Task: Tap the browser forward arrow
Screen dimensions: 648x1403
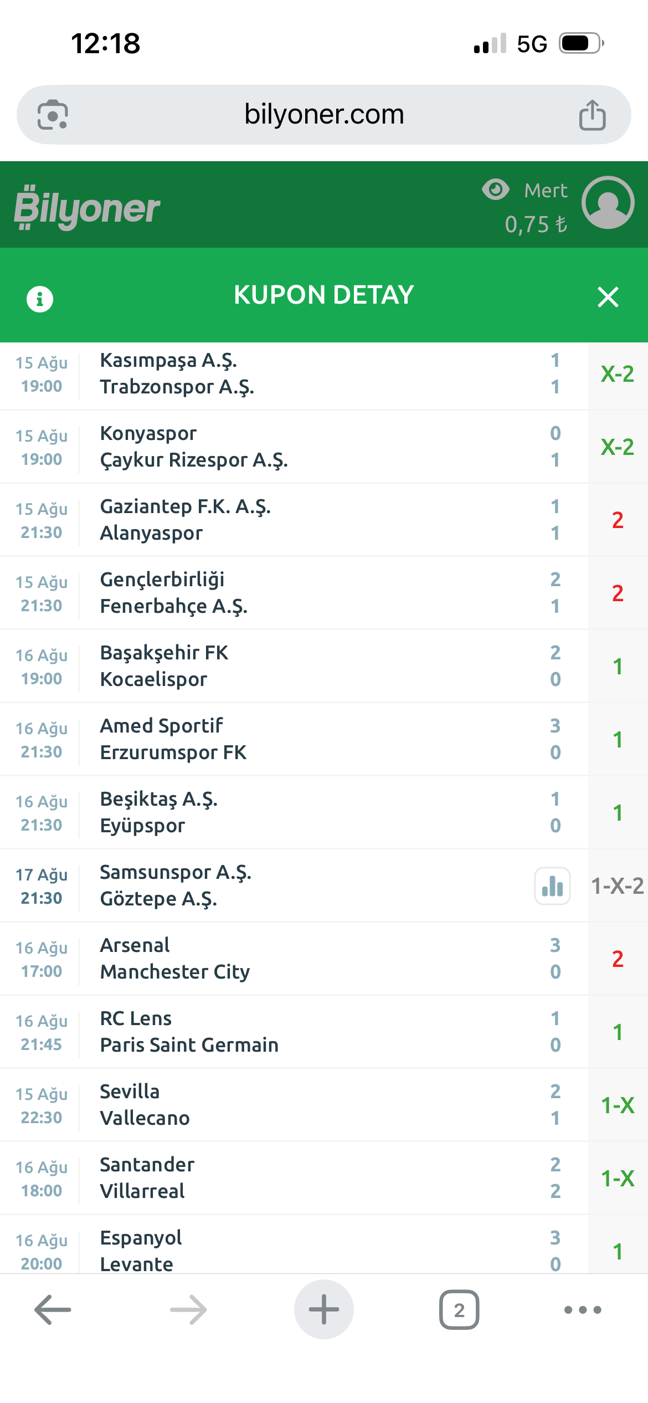Action: tap(188, 1310)
